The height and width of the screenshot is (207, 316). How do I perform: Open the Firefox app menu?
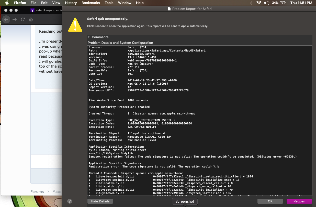click(20, 3)
